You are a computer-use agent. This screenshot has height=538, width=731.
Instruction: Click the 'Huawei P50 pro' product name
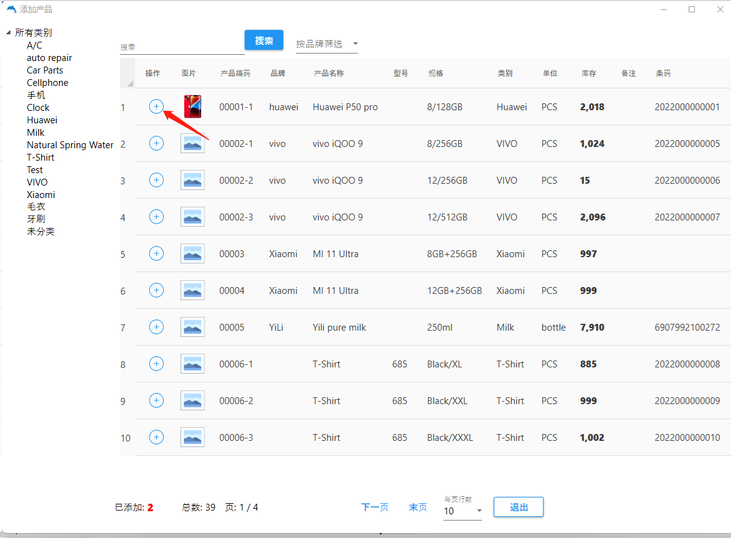[x=345, y=106]
